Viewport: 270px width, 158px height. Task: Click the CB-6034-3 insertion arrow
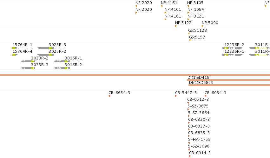(205, 96)
